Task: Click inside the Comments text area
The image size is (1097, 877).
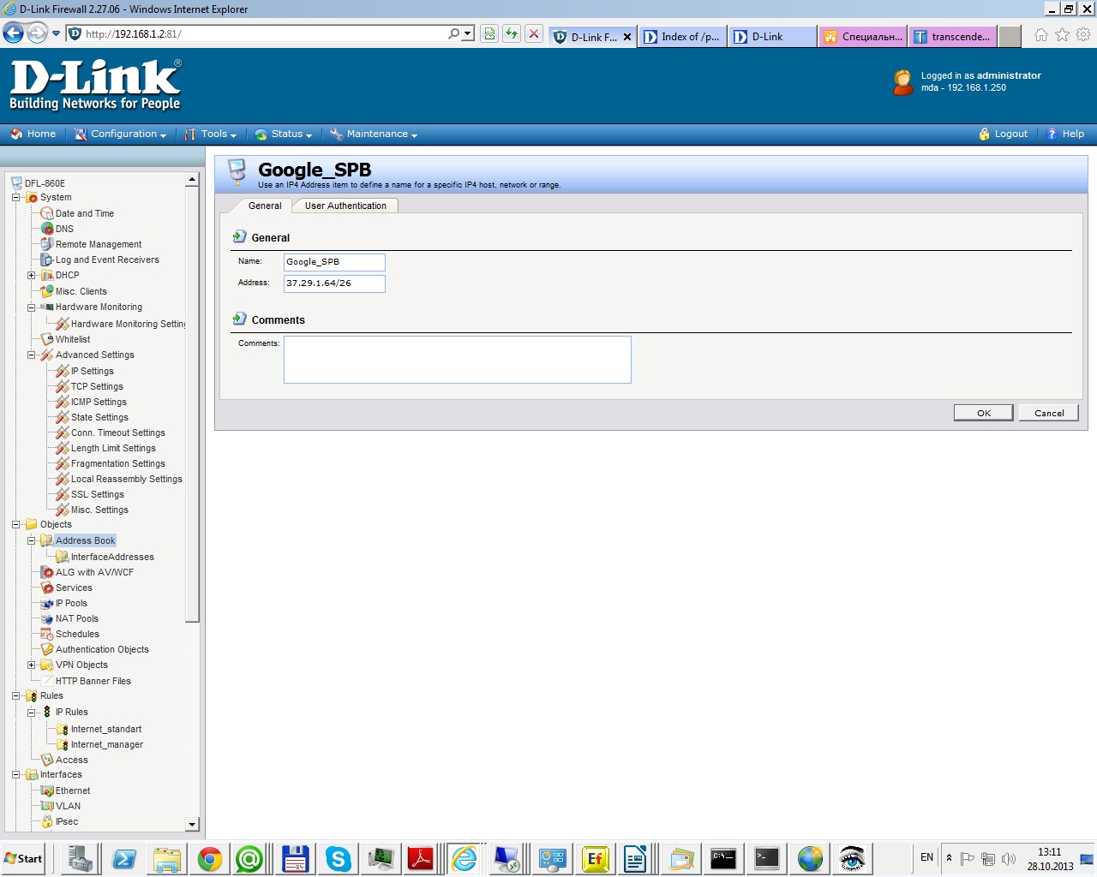Action: click(x=458, y=360)
